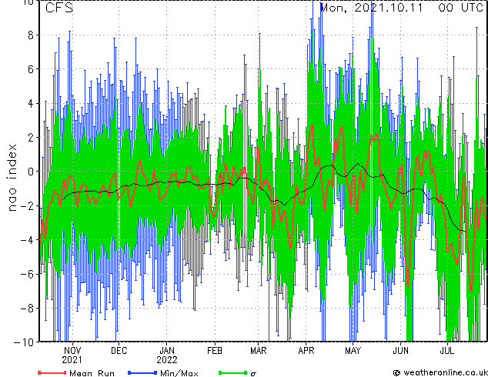Click the y-axis value 6
Screen dimensions: 488x377
pos(31,69)
